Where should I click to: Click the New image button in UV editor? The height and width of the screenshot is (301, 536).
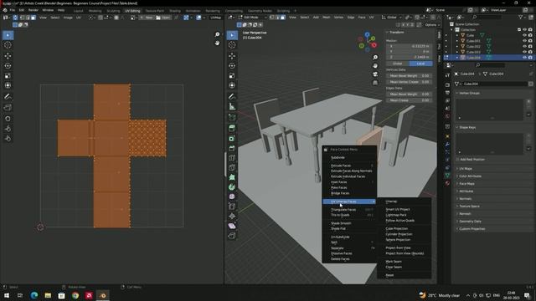pyautogui.click(x=147, y=18)
